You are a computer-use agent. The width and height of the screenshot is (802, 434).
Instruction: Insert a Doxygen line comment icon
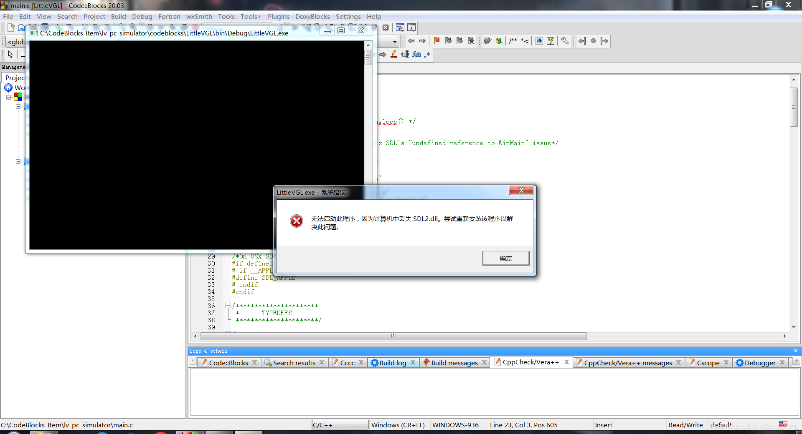coord(525,41)
